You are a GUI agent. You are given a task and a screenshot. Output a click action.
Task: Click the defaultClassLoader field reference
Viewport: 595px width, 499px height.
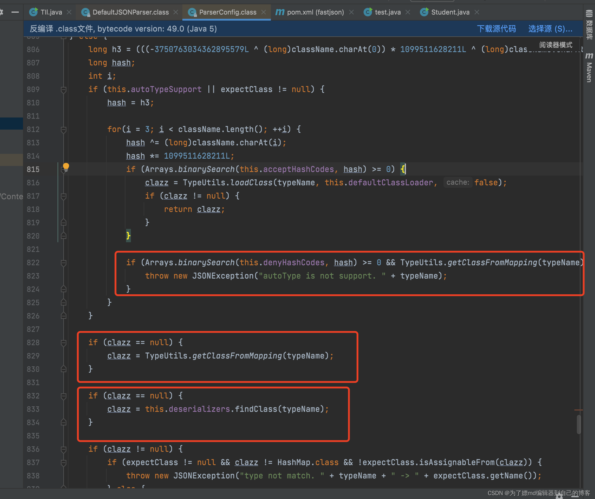tap(391, 183)
